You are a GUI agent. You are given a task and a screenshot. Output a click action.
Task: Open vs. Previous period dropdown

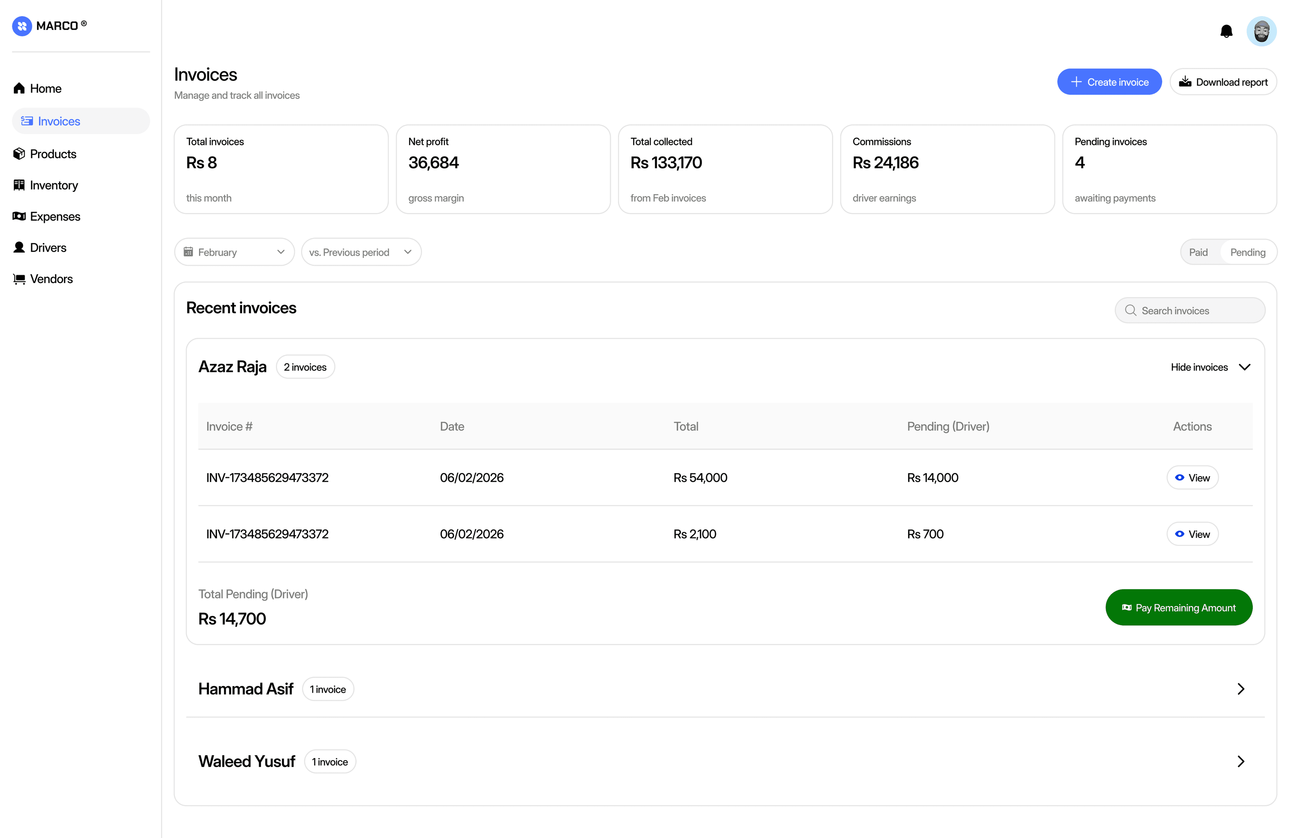coord(361,252)
